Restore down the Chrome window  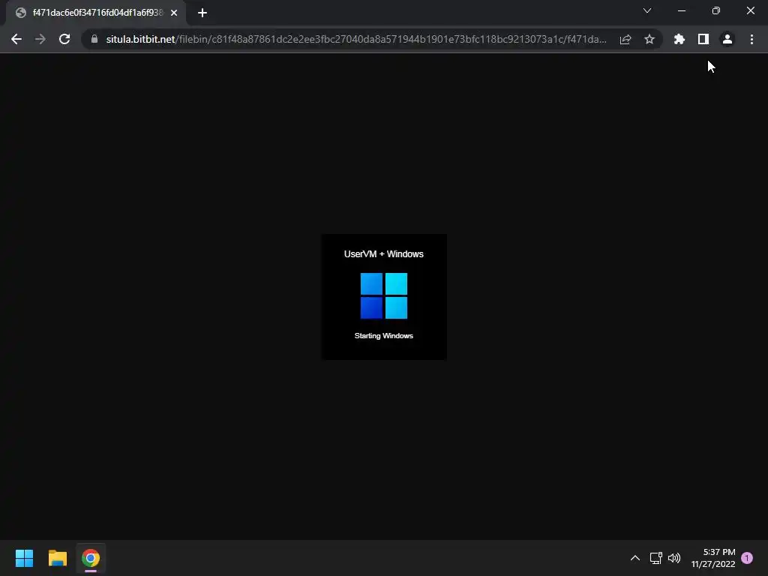716,10
